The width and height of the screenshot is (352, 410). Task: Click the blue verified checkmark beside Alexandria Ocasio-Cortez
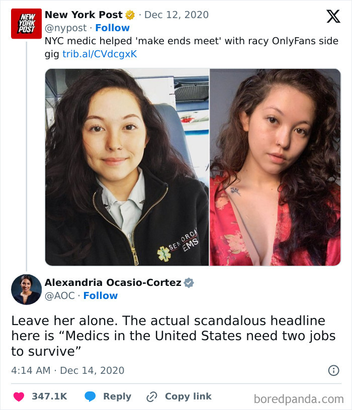[189, 282]
